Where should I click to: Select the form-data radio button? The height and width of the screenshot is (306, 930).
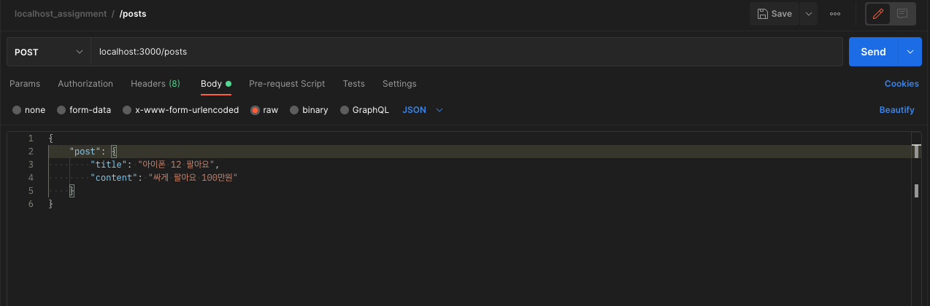pyautogui.click(x=62, y=110)
